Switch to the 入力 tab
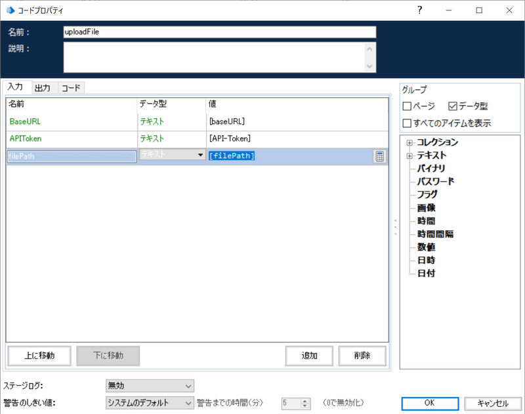 (x=16, y=87)
